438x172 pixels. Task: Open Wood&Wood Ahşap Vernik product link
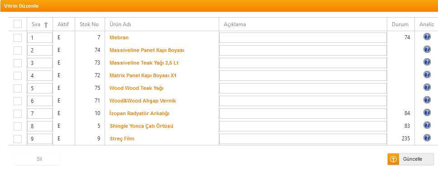tap(143, 101)
